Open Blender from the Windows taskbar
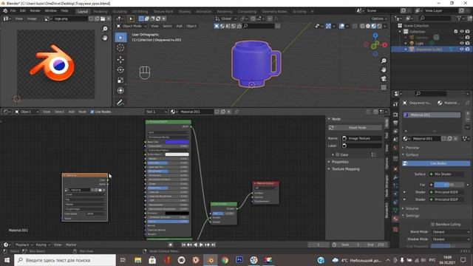This screenshot has width=473, height=266. pos(210,260)
